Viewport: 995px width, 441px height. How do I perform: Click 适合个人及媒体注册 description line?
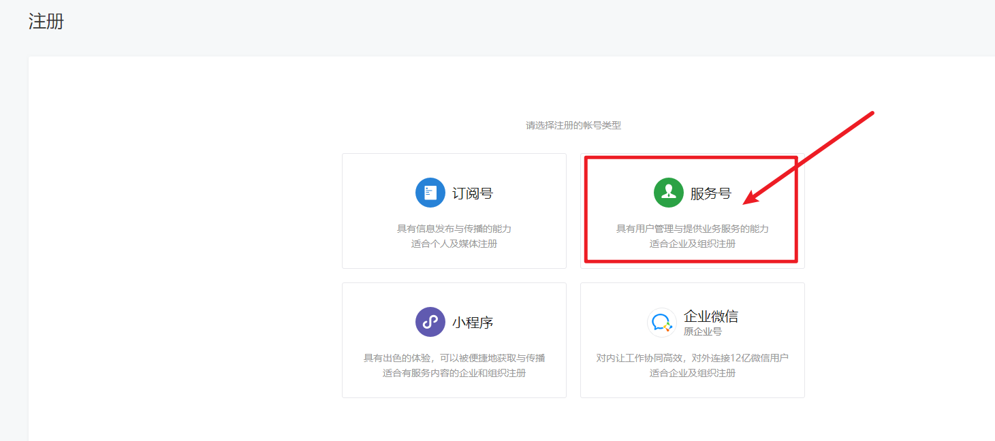coord(454,244)
